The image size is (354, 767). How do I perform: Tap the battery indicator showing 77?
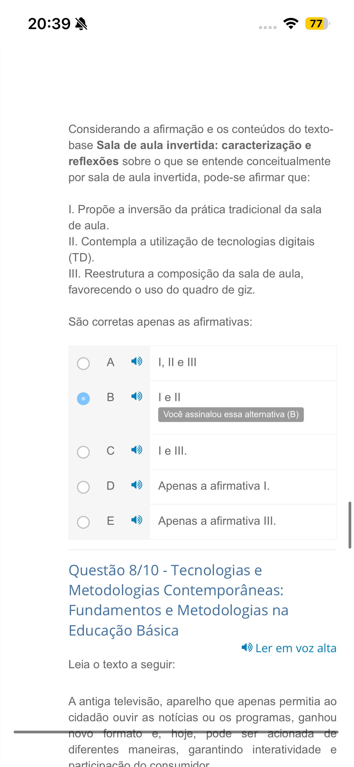[317, 24]
